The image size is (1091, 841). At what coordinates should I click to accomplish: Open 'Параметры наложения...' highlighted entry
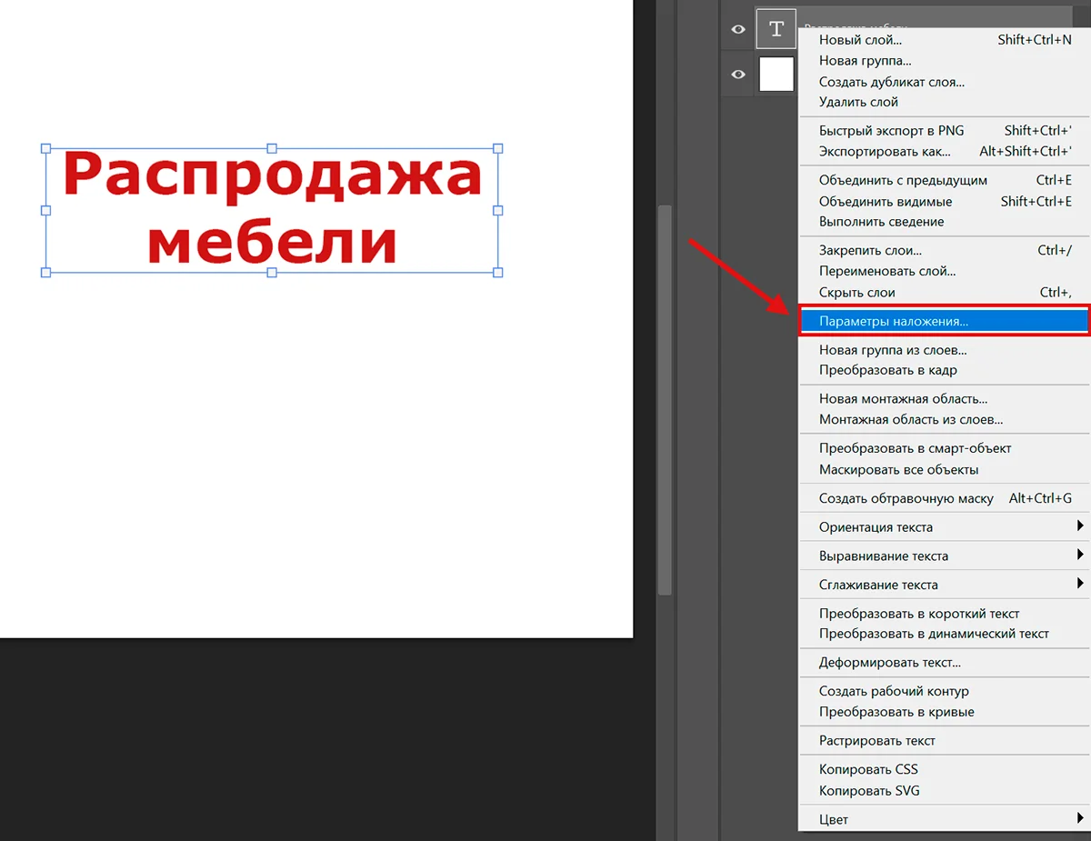pos(944,321)
